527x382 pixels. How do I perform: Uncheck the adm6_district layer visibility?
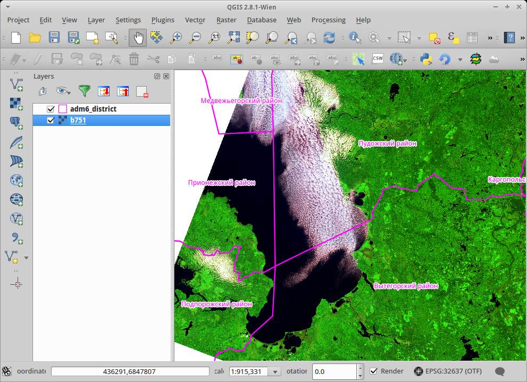point(51,109)
